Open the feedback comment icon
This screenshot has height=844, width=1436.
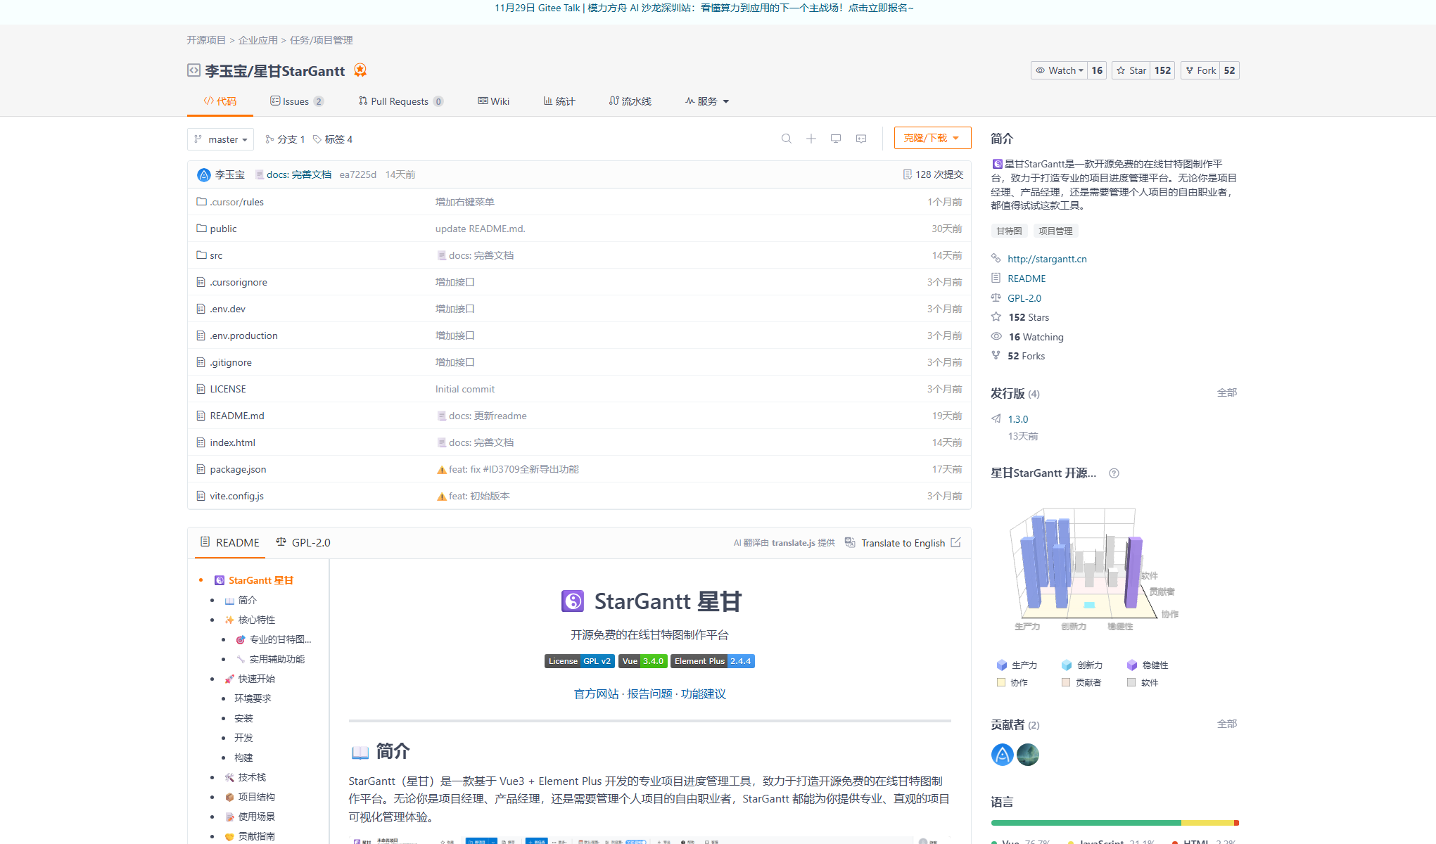pyautogui.click(x=860, y=138)
